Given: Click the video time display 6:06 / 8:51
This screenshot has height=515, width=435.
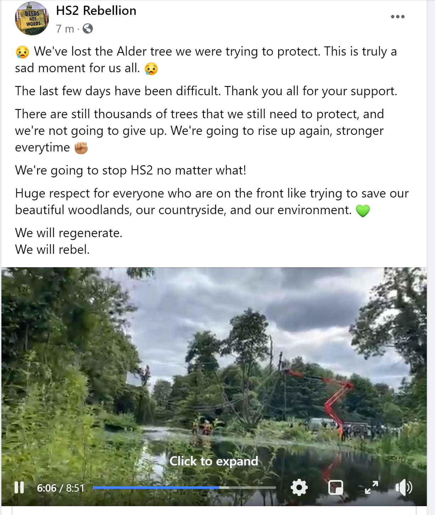Looking at the screenshot, I should pyautogui.click(x=61, y=488).
